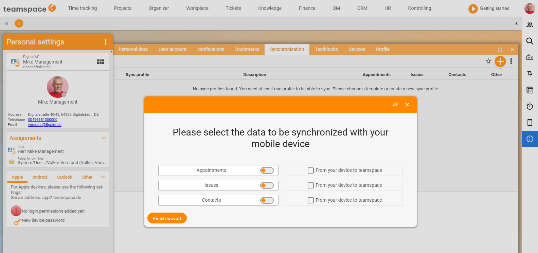Expand the chevron beside the Other device tab
The width and height of the screenshot is (538, 253).
pos(103,177)
